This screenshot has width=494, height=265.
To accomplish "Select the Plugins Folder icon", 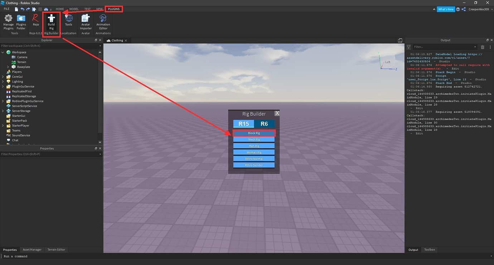I will pyautogui.click(x=21, y=21).
